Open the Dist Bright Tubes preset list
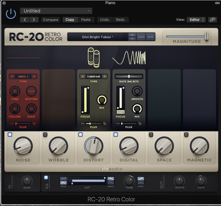221x206 pixels. tap(98, 37)
